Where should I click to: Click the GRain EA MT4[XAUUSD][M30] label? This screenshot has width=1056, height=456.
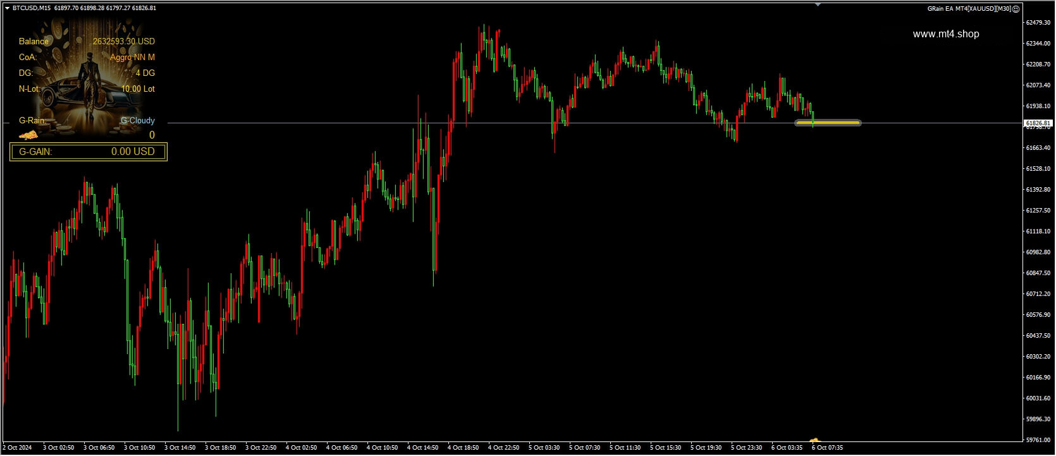click(969, 9)
